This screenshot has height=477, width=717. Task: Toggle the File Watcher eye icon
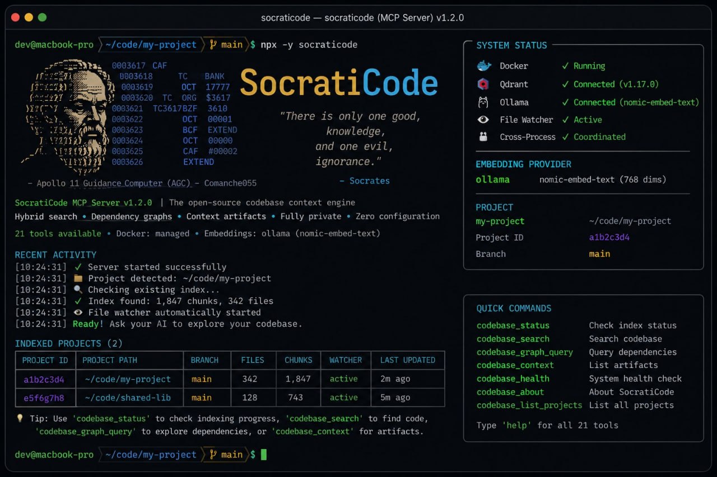tap(483, 119)
